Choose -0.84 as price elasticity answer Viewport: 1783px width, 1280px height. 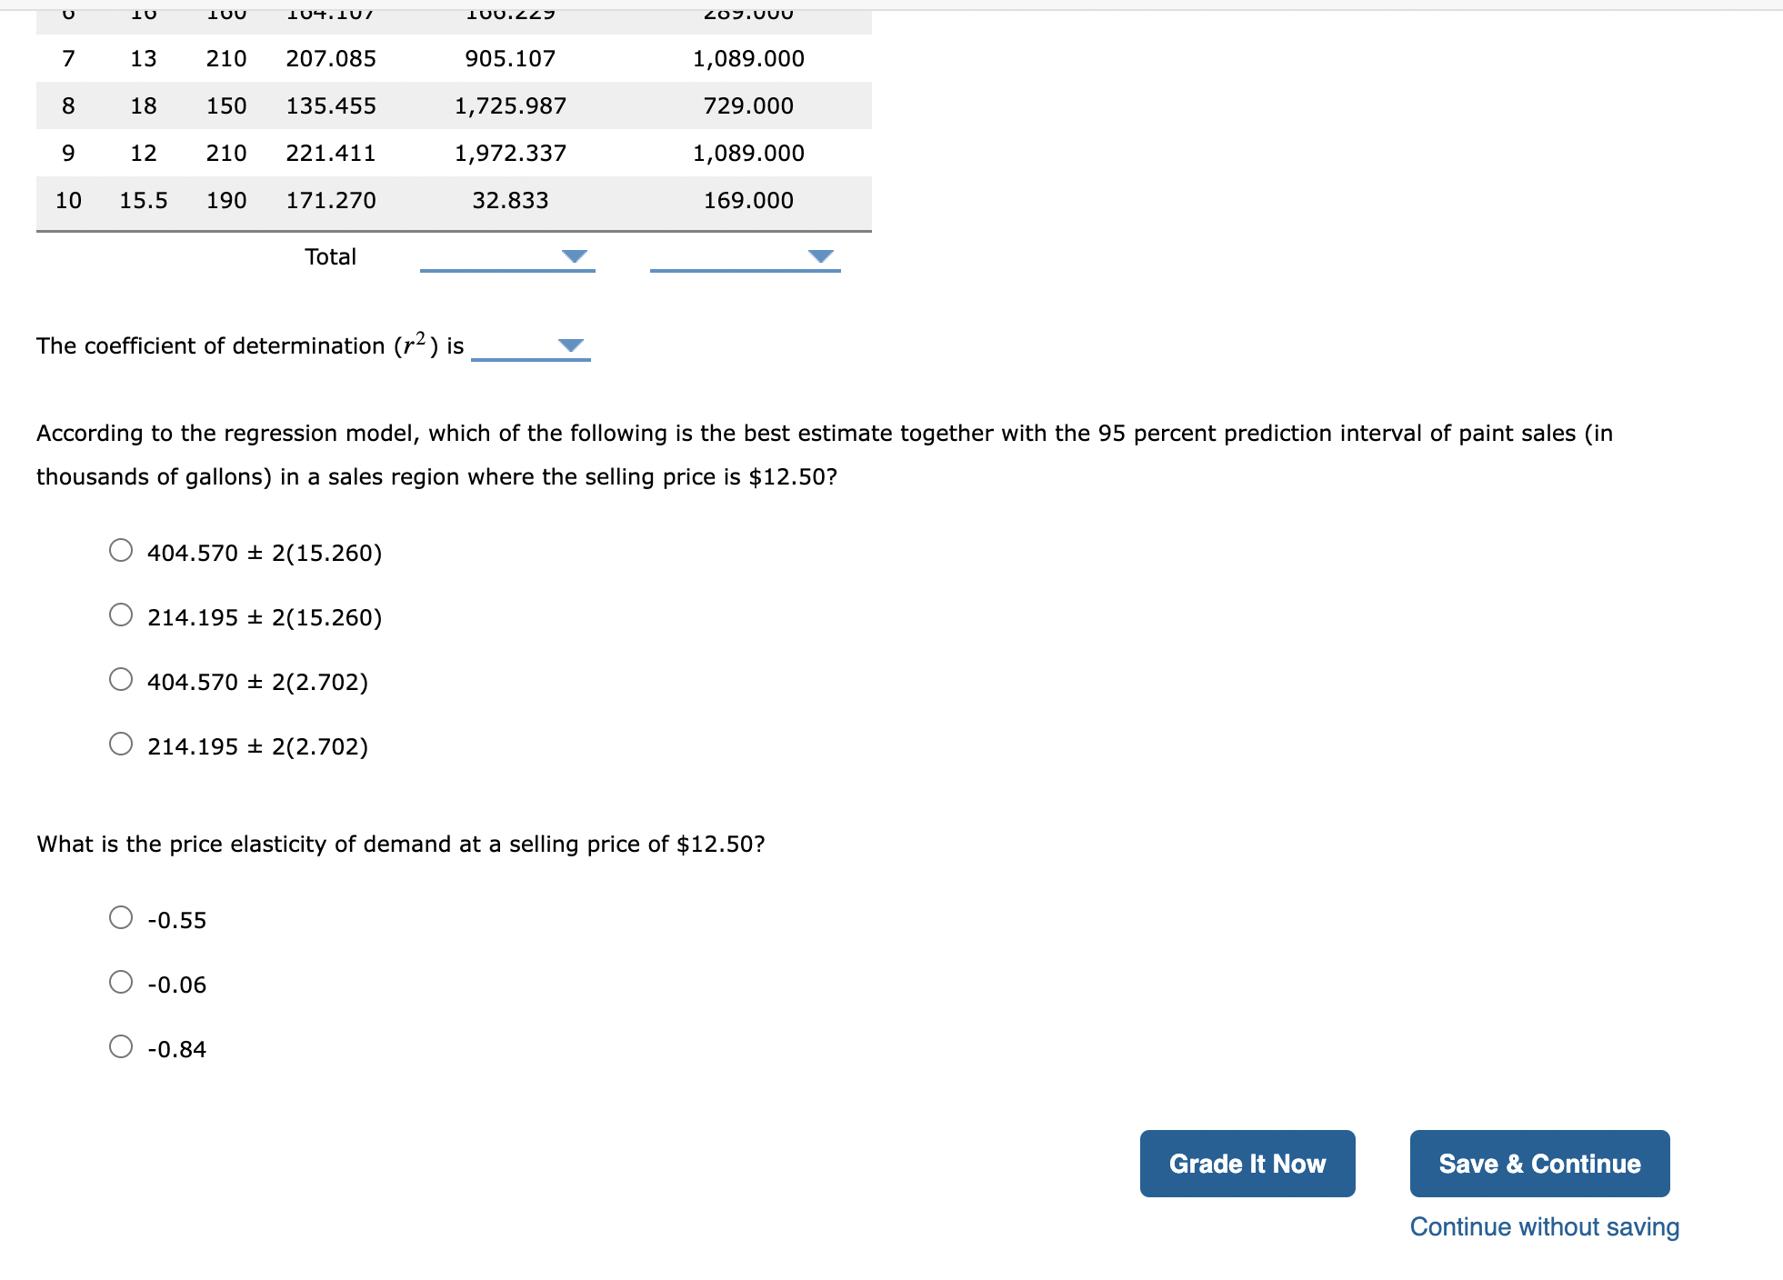[x=120, y=1046]
